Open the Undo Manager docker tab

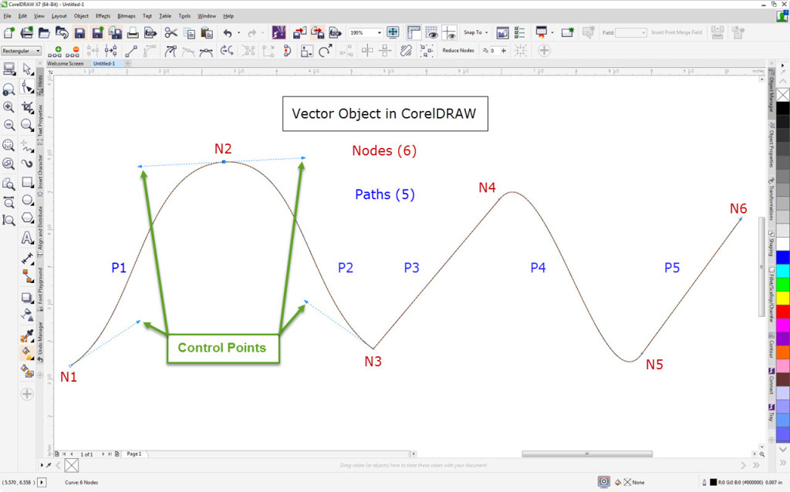pyautogui.click(x=40, y=342)
